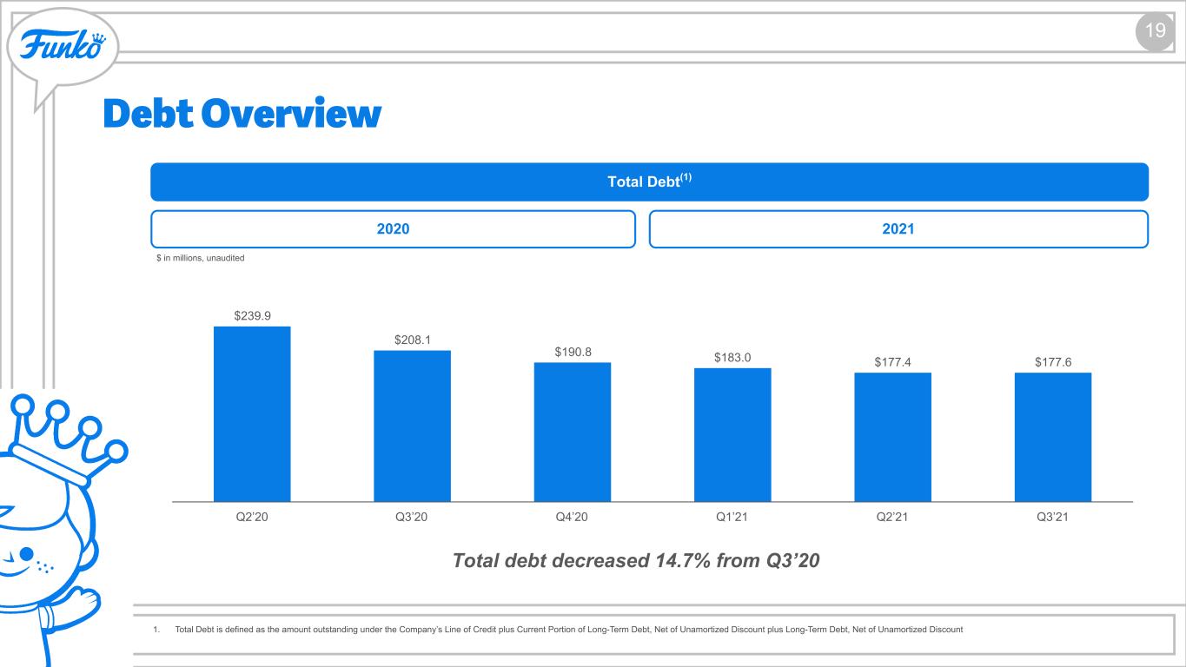
Task: Click the $177.6 data label
Action: pyautogui.click(x=1053, y=362)
